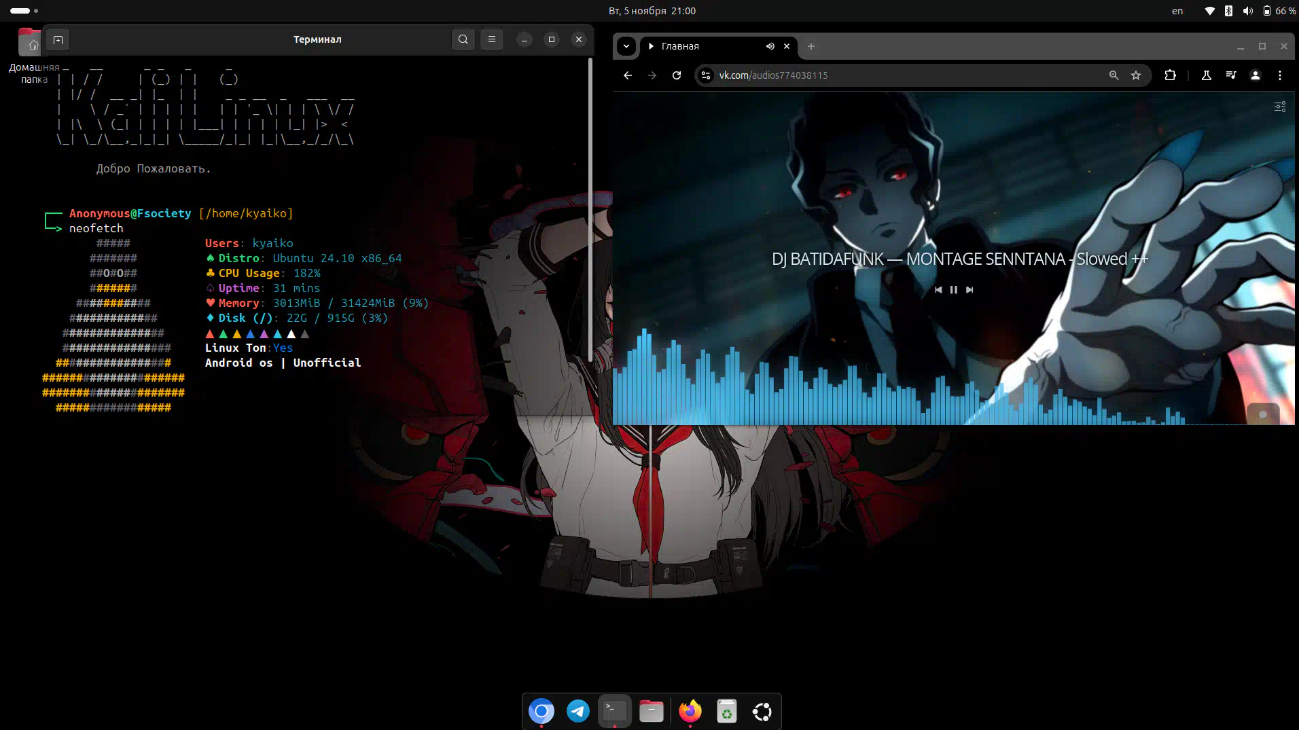Open the browser profile avatar
Image resolution: width=1299 pixels, height=730 pixels.
1256,75
